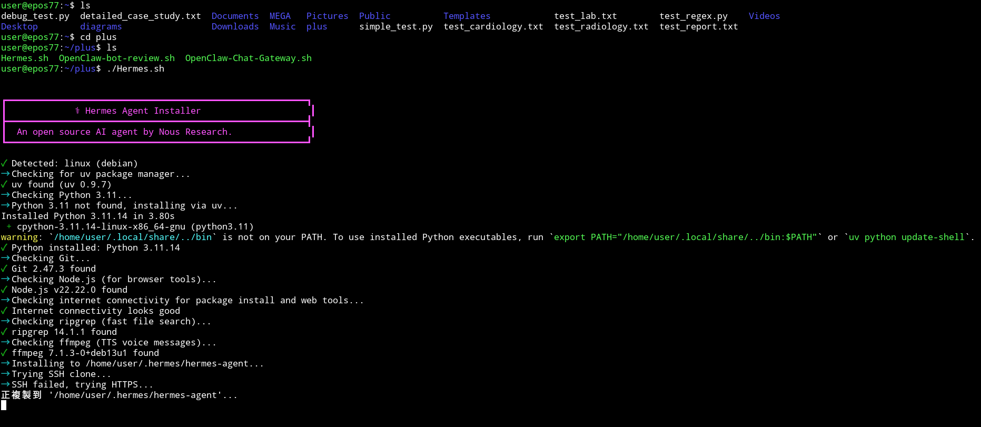Click the green 'export PATH=' command text
This screenshot has width=981, height=427.
pos(686,237)
